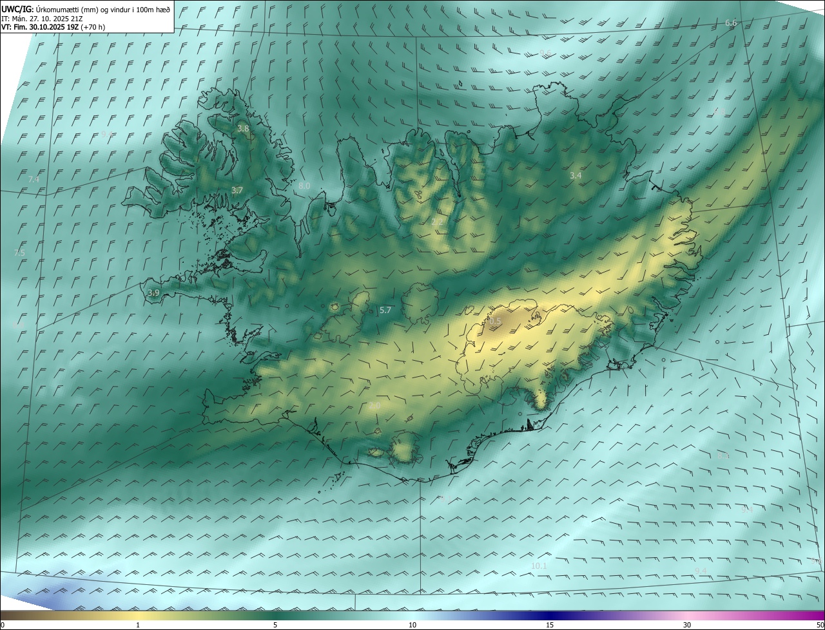Viewport: 825px width, 630px height.
Task: Click the 0.5 minimum value on the glacier
Action: point(495,321)
